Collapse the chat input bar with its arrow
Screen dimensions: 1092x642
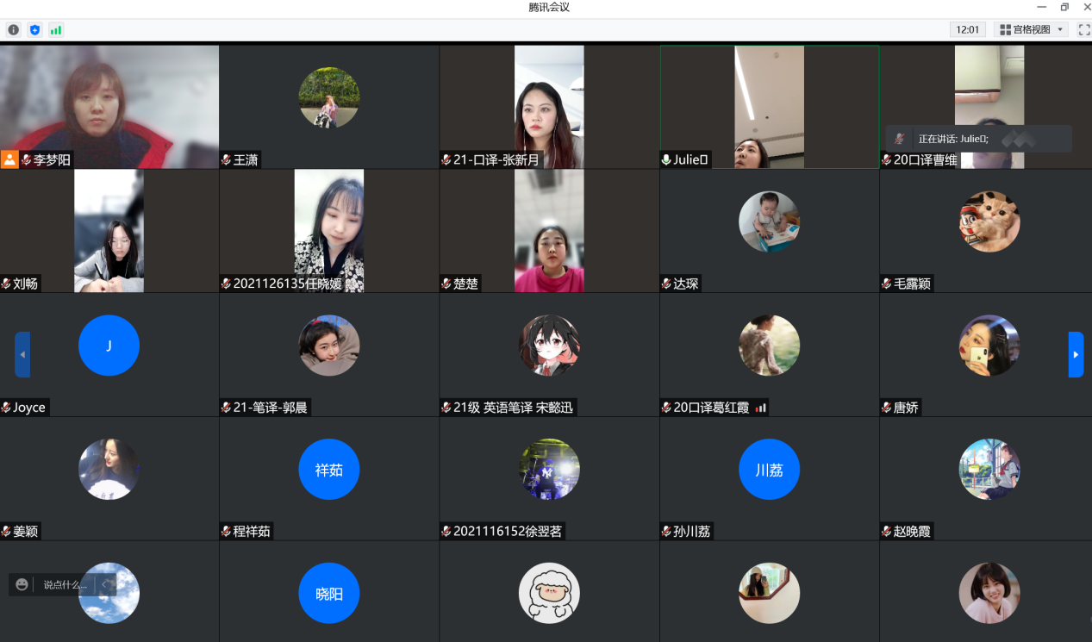(106, 584)
